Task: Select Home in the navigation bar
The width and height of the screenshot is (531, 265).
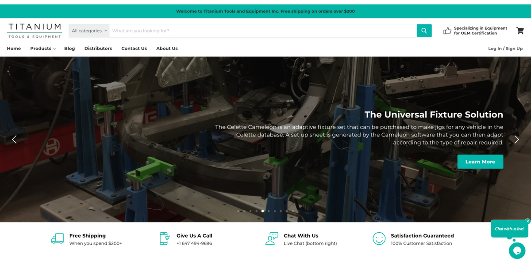Action: point(14,48)
